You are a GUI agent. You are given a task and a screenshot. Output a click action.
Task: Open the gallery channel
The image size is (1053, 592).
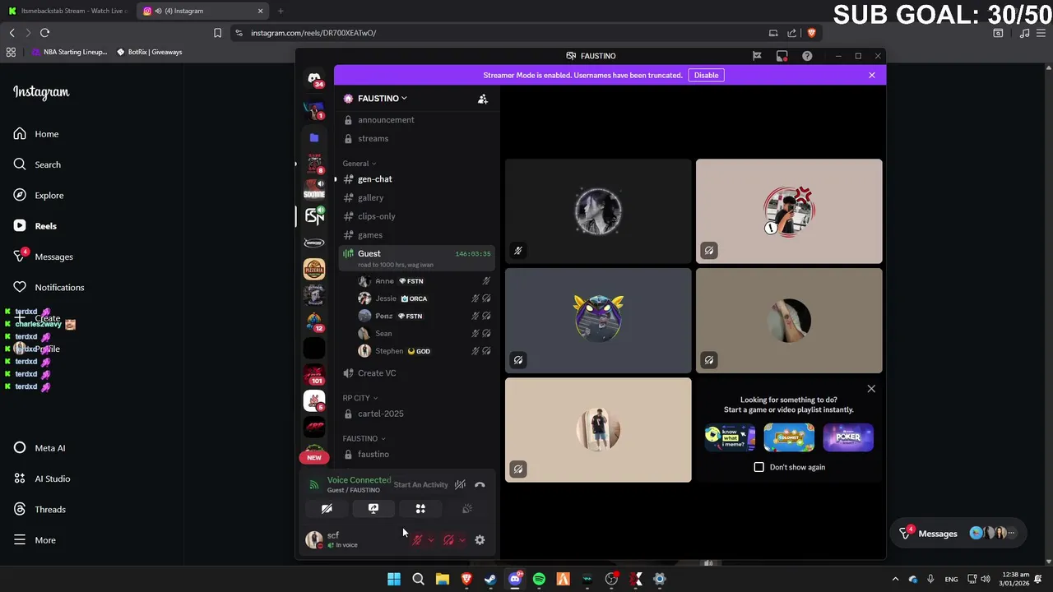pyautogui.click(x=417, y=198)
